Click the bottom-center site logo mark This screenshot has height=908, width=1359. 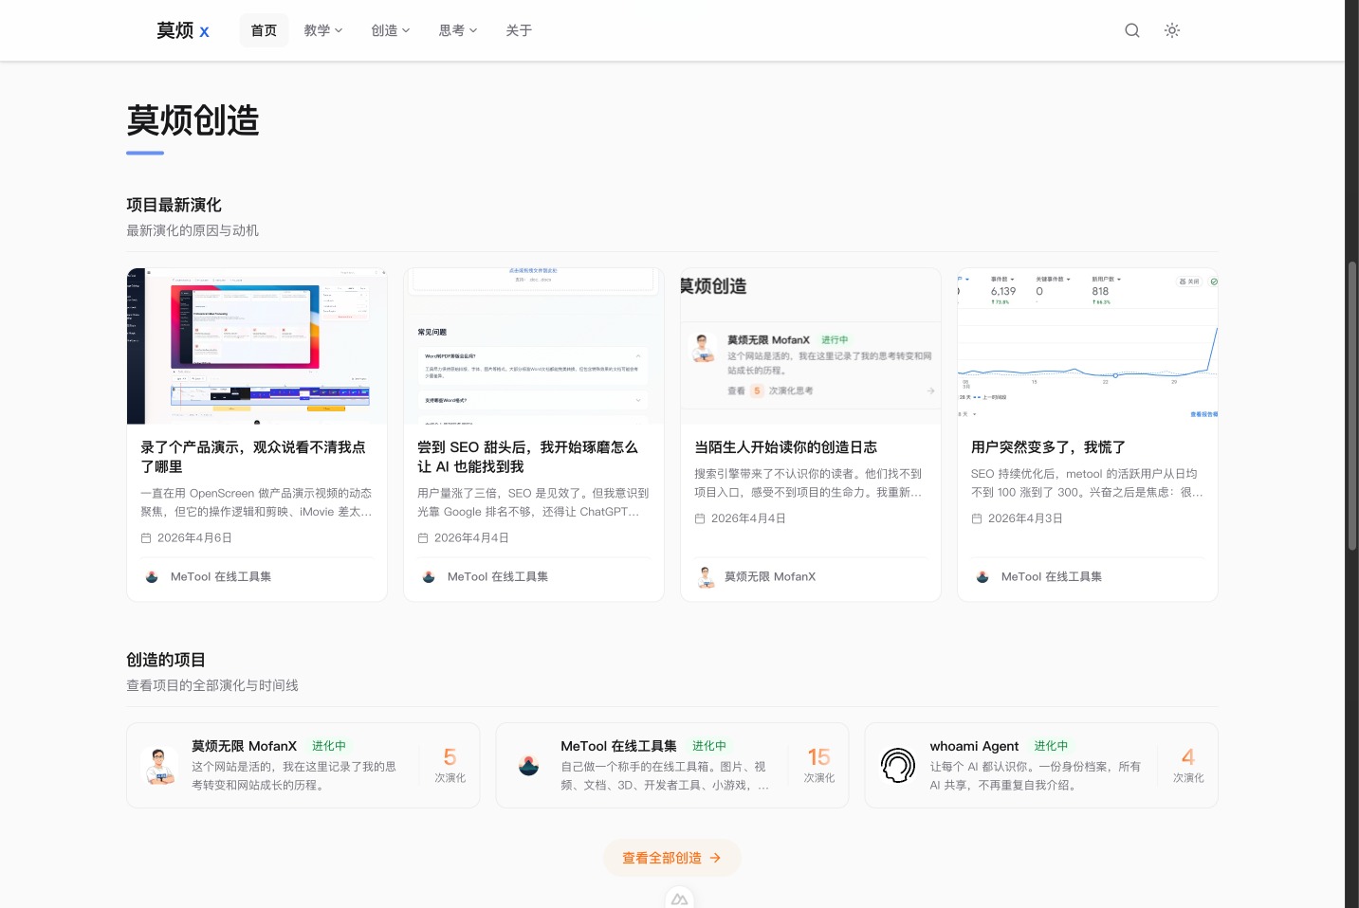pos(679,897)
